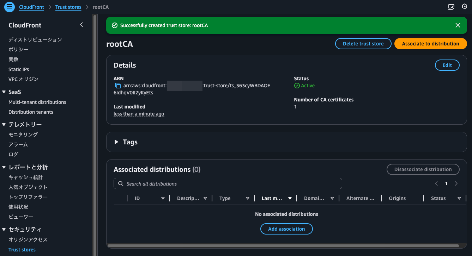Switch to モニタリング in the sidebar
The height and width of the screenshot is (256, 472).
tap(23, 134)
